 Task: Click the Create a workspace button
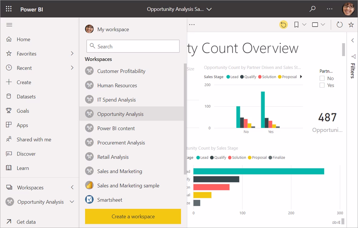[132, 216]
